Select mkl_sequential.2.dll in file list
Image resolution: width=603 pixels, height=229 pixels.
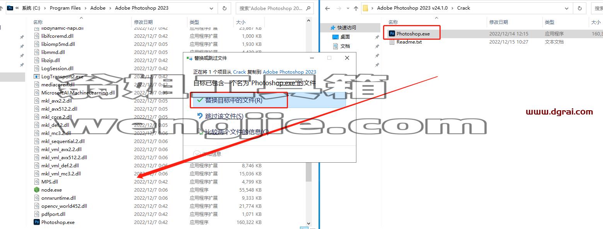pos(63,141)
